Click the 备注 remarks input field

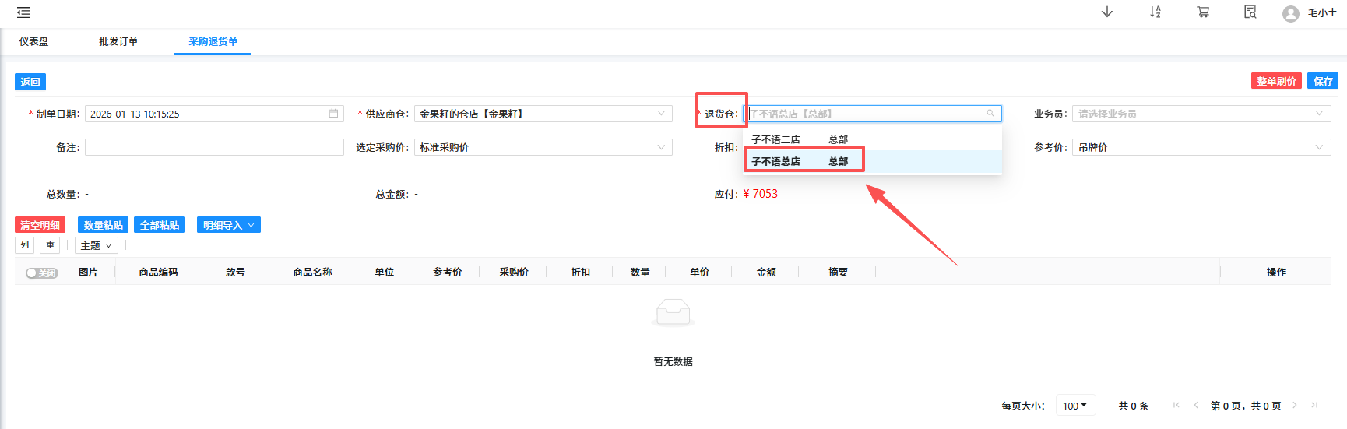[x=214, y=147]
